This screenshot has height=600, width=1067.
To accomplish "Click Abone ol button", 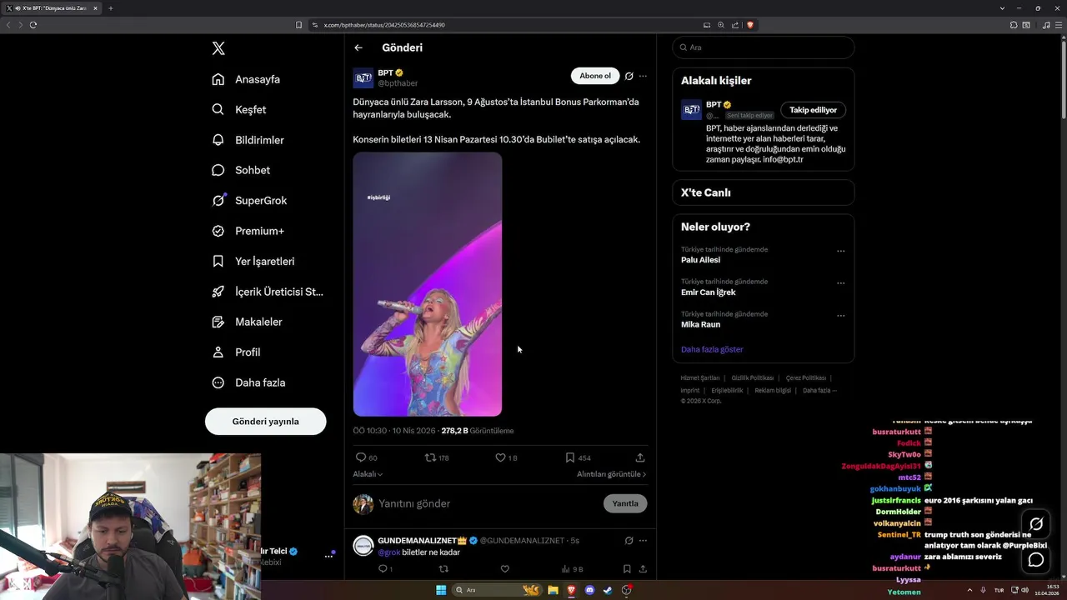I will pos(595,76).
